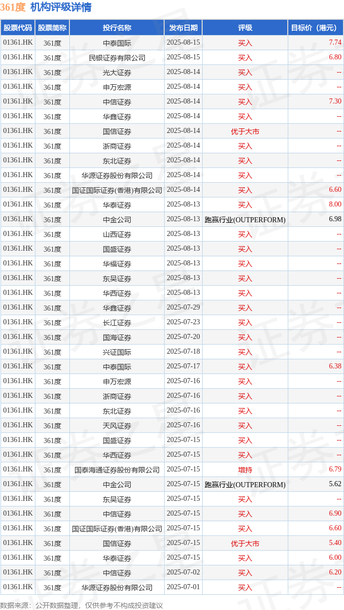The image size is (344, 610).
Task: Select the 天风证券 broker cell
Action: point(117,426)
